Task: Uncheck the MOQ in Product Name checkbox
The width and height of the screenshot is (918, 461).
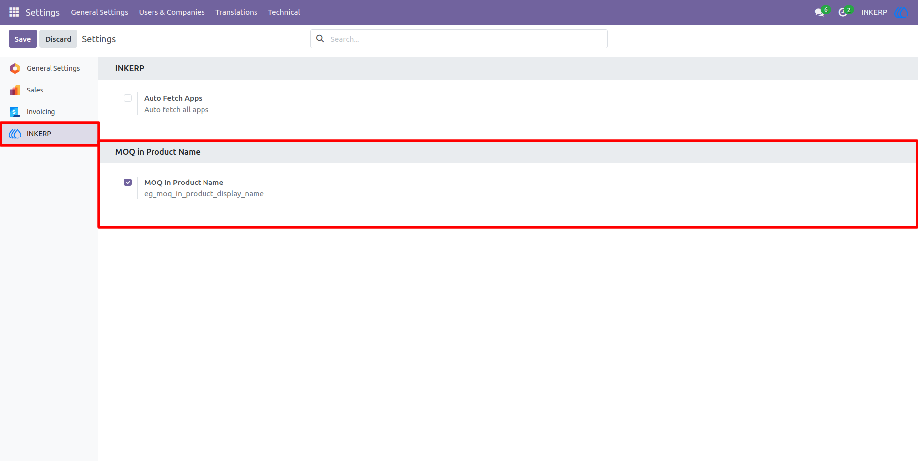Action: point(128,182)
